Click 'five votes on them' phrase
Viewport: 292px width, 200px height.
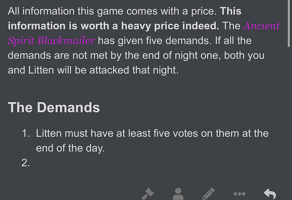tap(196, 133)
